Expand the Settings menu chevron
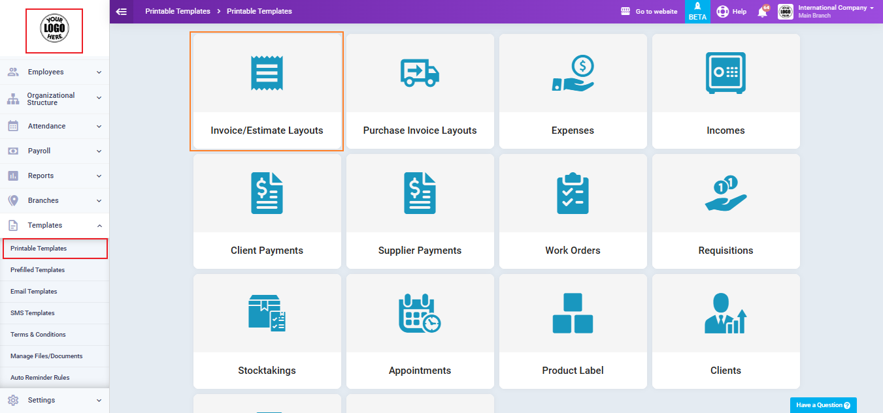Viewport: 883px width, 413px height. pos(99,400)
